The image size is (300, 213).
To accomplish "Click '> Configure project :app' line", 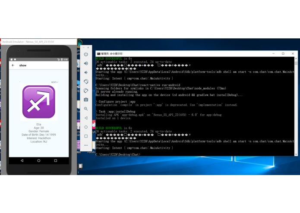I will (x=115, y=102).
